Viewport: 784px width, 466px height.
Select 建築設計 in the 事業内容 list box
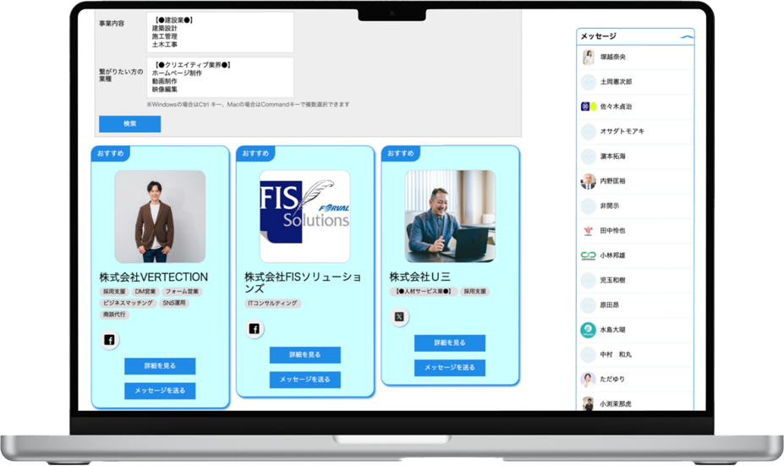[165, 28]
